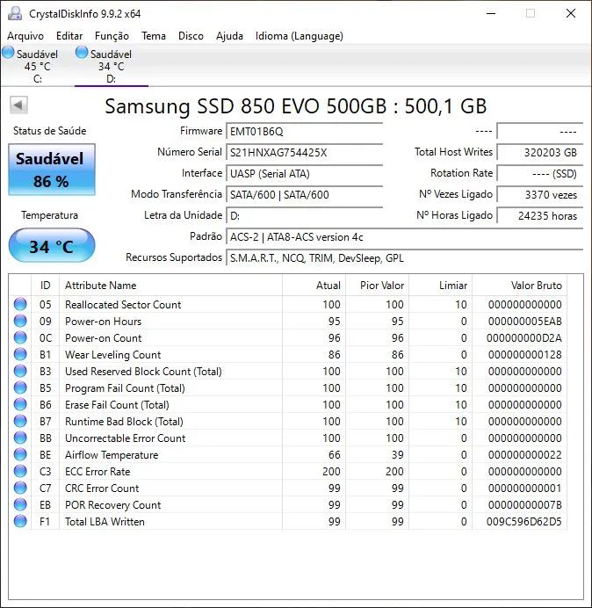Select the Reallocated Sector Count attribute name
This screenshot has width=592, height=608.
[123, 304]
